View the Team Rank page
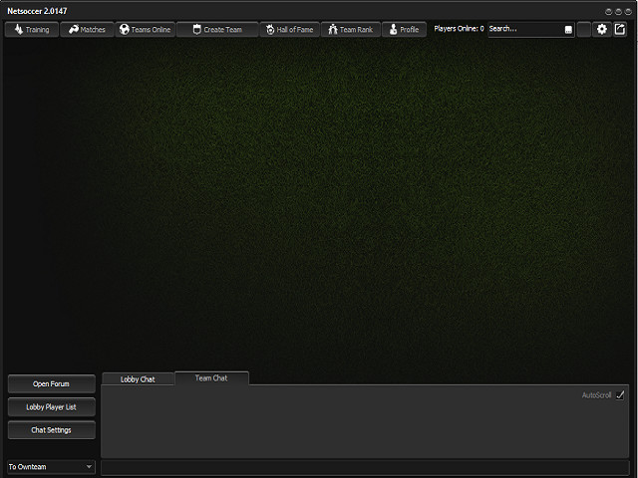 [x=349, y=30]
